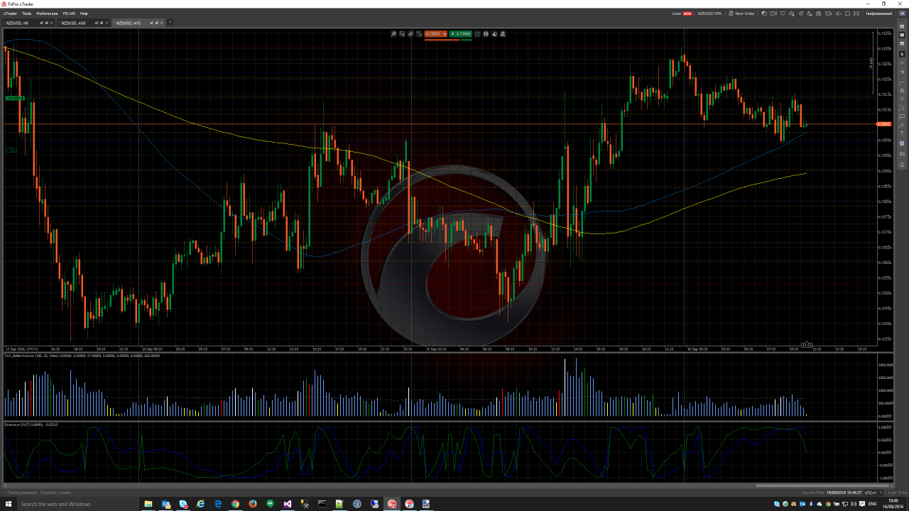Click the green order label on left edge
Viewport: 909px width, 511px height.
point(15,98)
